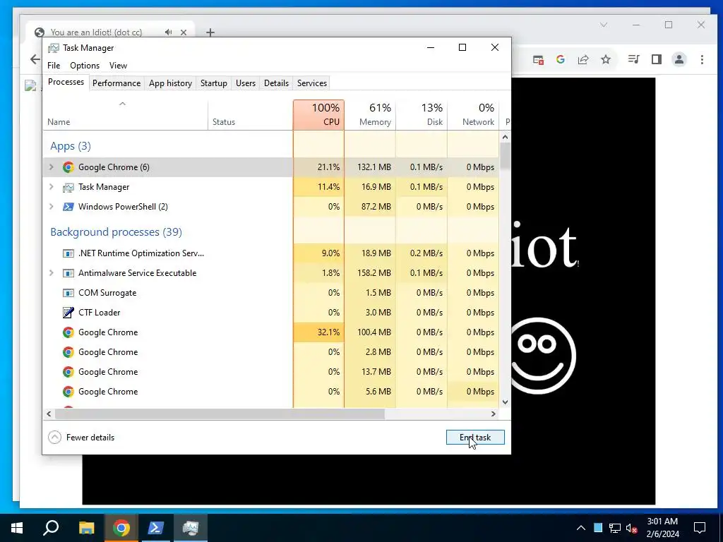
Task: Open the notification center icon
Action: click(700, 528)
